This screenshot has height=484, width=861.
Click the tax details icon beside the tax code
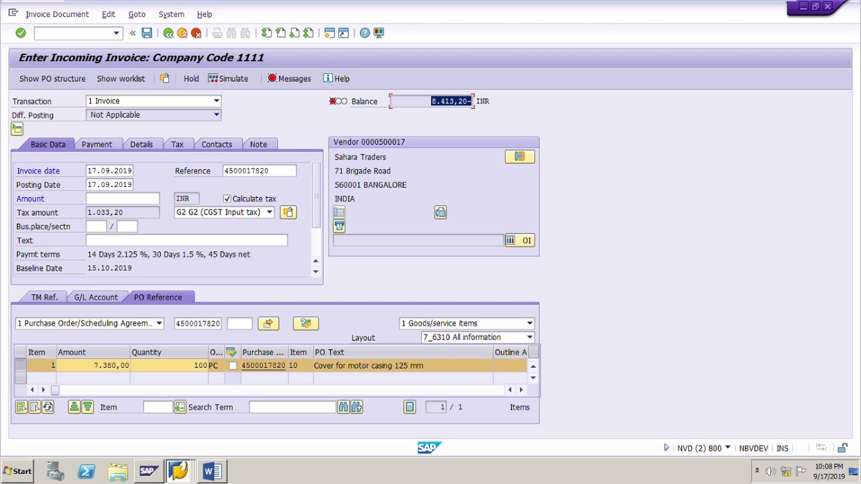pyautogui.click(x=288, y=212)
